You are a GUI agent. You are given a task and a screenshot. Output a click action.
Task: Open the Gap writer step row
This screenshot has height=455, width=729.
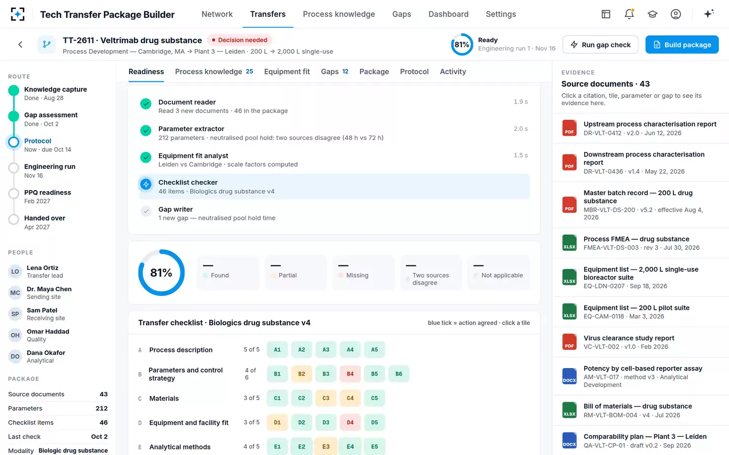pos(334,213)
